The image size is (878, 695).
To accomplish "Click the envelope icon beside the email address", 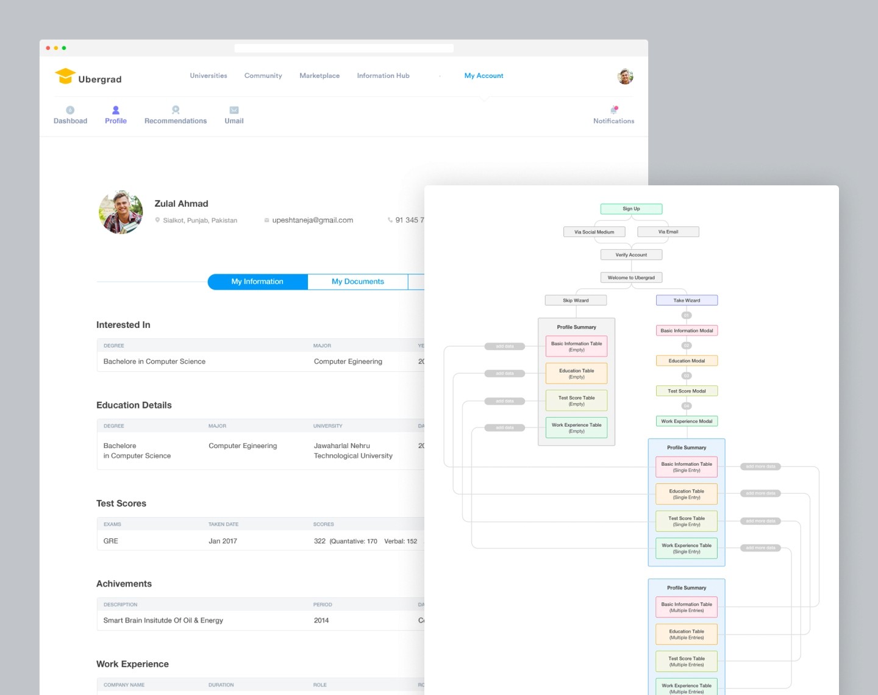I will pyautogui.click(x=266, y=220).
